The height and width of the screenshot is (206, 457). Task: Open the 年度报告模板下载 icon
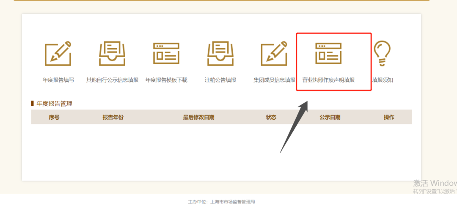166,53
